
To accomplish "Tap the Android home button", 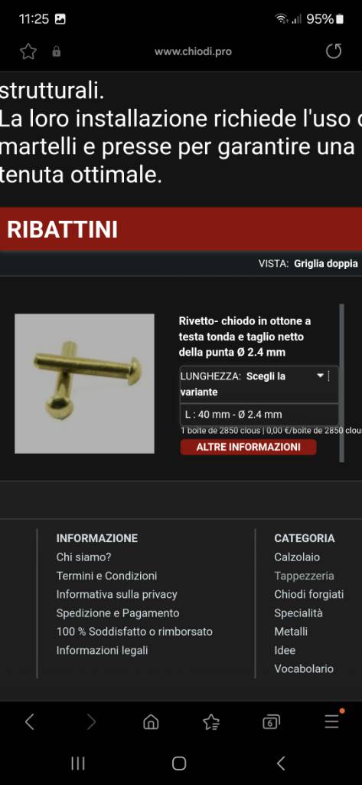I will pos(179,763).
